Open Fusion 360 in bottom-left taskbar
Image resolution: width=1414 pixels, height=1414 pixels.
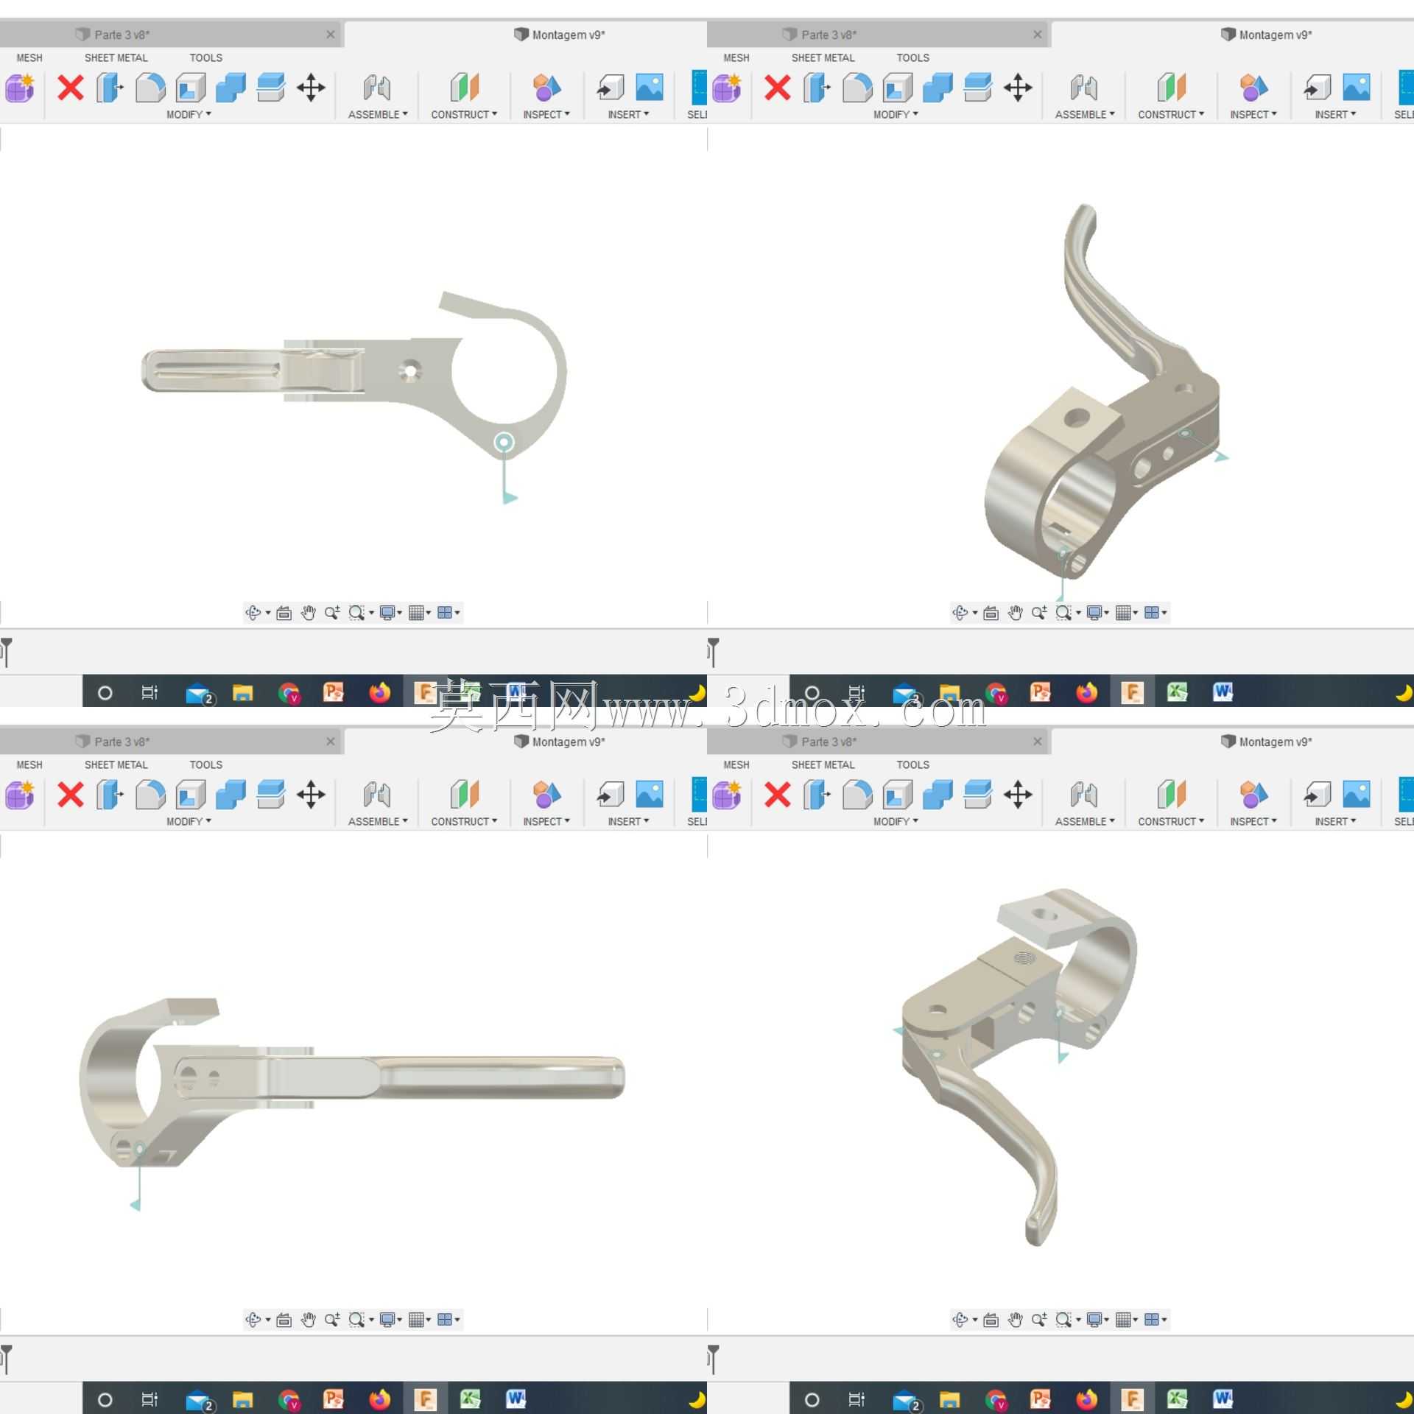[425, 1399]
